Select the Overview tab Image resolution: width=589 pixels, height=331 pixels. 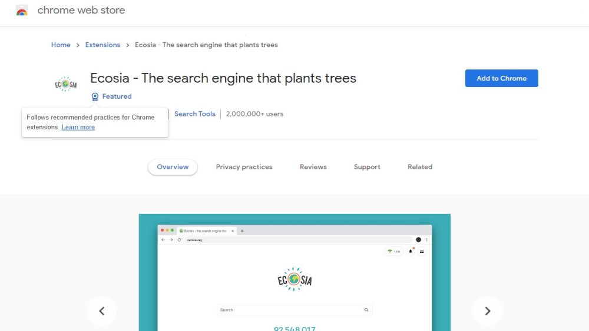(x=173, y=167)
